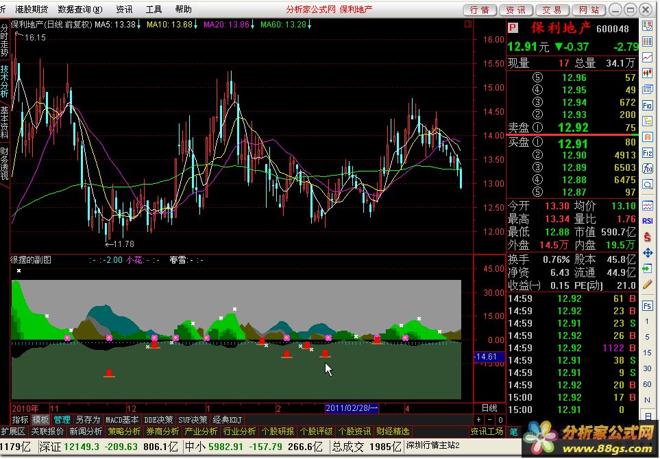Screen dimensions: 660x459
Task: Select the 指标 bottom tab
Action: pos(20,420)
